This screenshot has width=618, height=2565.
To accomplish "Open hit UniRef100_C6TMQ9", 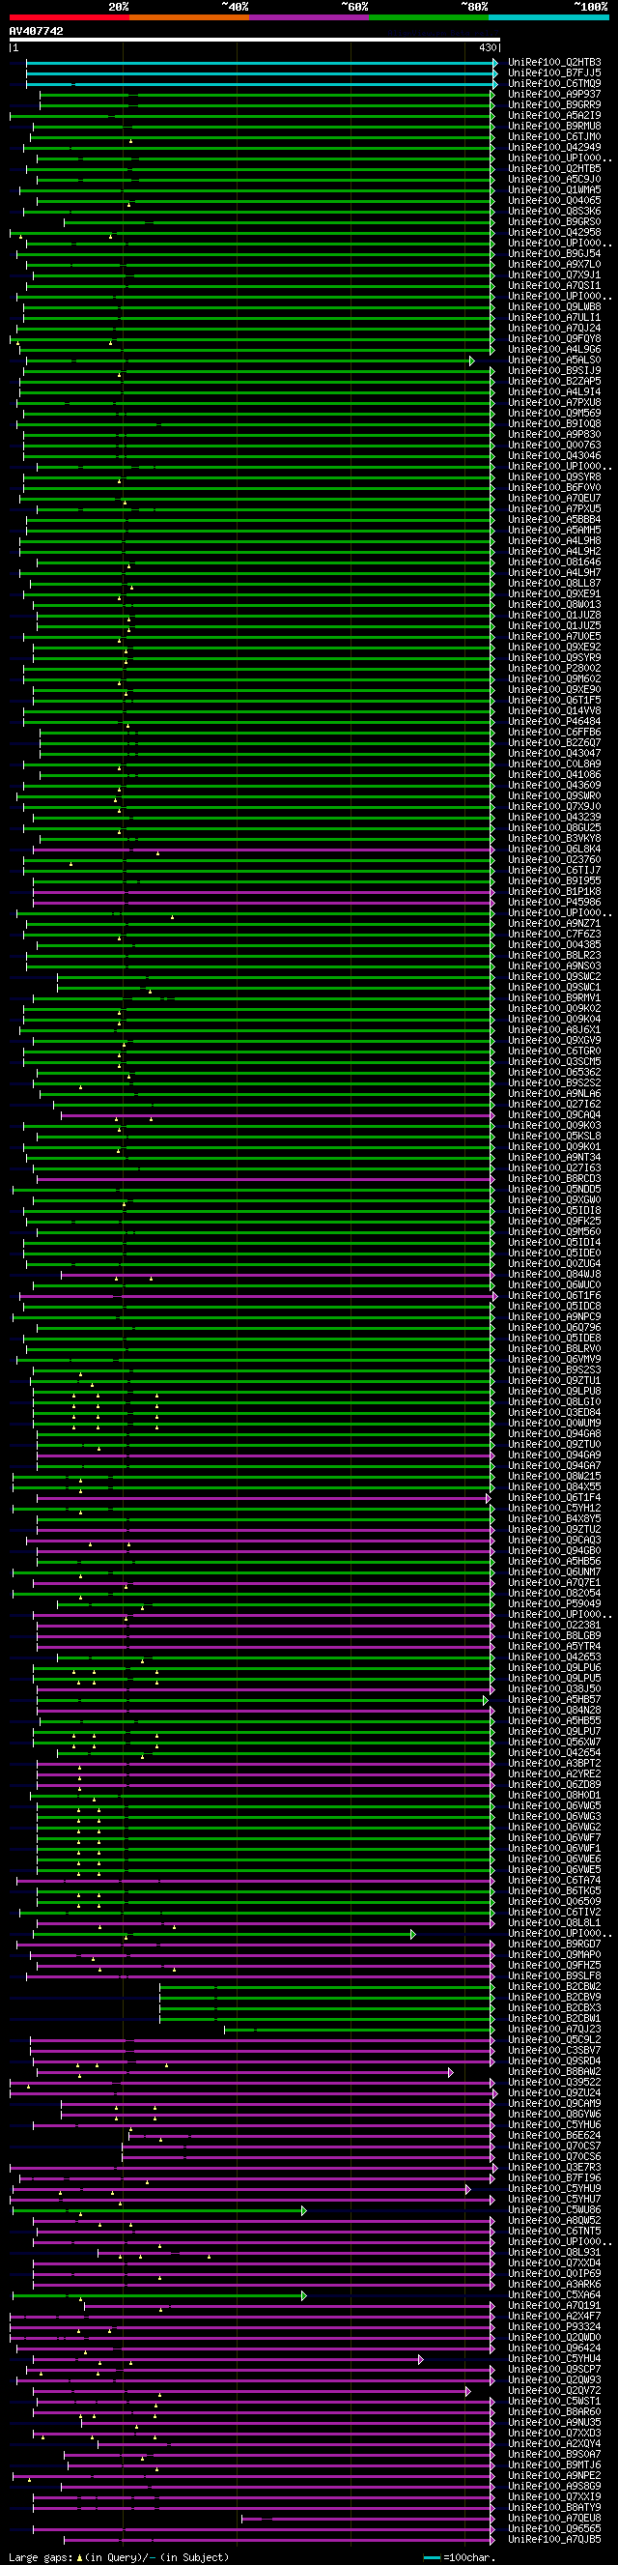I will tap(554, 84).
